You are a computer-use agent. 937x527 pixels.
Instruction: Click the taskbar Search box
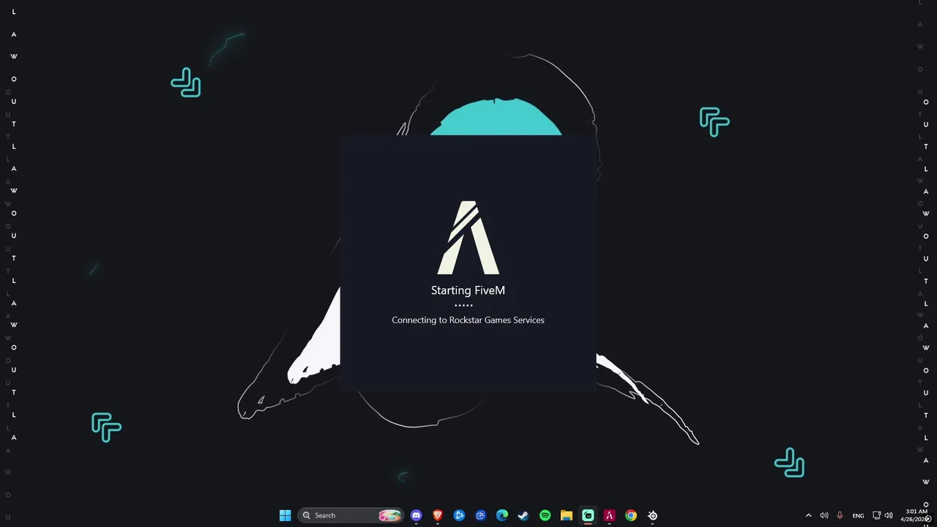(351, 515)
